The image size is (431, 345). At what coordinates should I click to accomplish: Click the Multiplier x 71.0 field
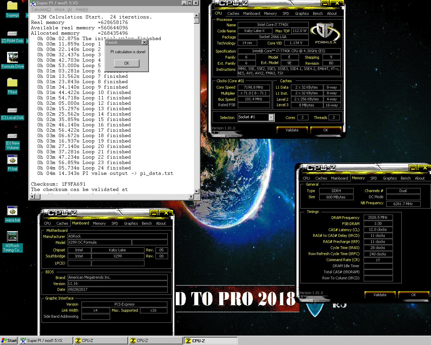(x=254, y=93)
